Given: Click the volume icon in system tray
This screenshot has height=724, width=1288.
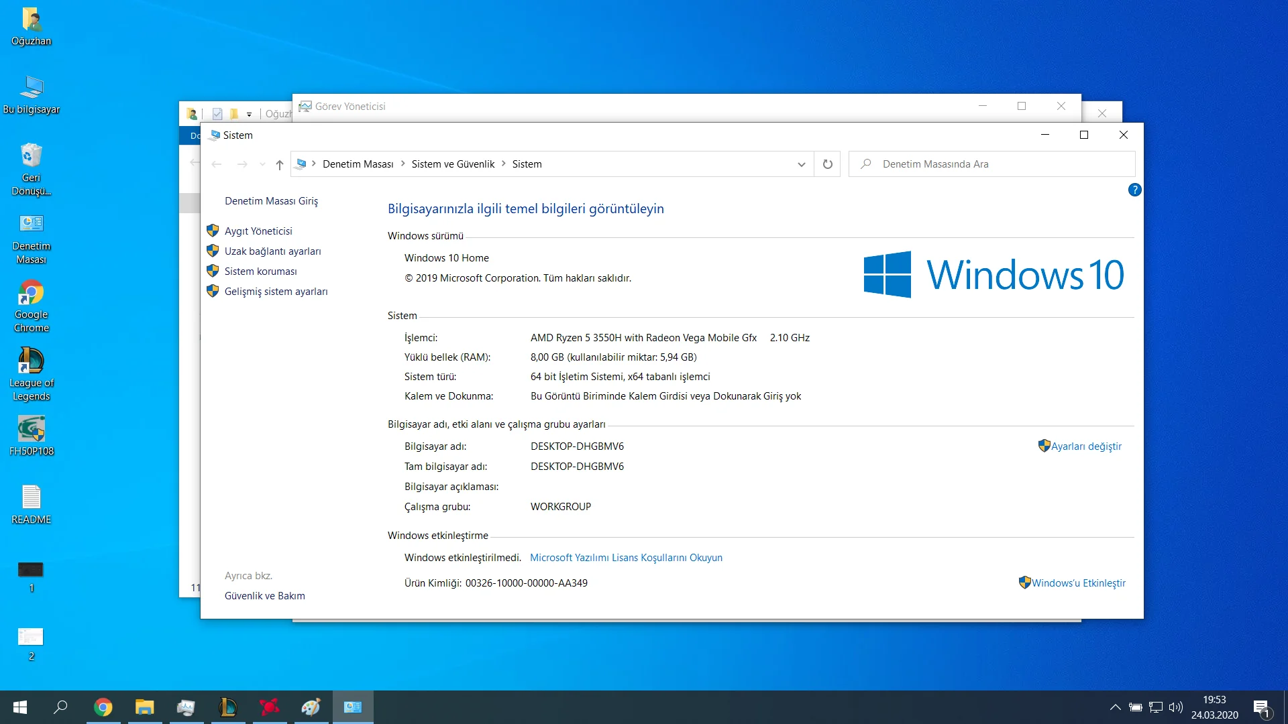Looking at the screenshot, I should tap(1175, 707).
